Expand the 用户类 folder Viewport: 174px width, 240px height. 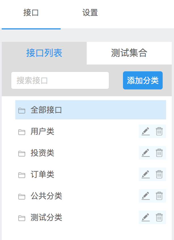[22, 131]
